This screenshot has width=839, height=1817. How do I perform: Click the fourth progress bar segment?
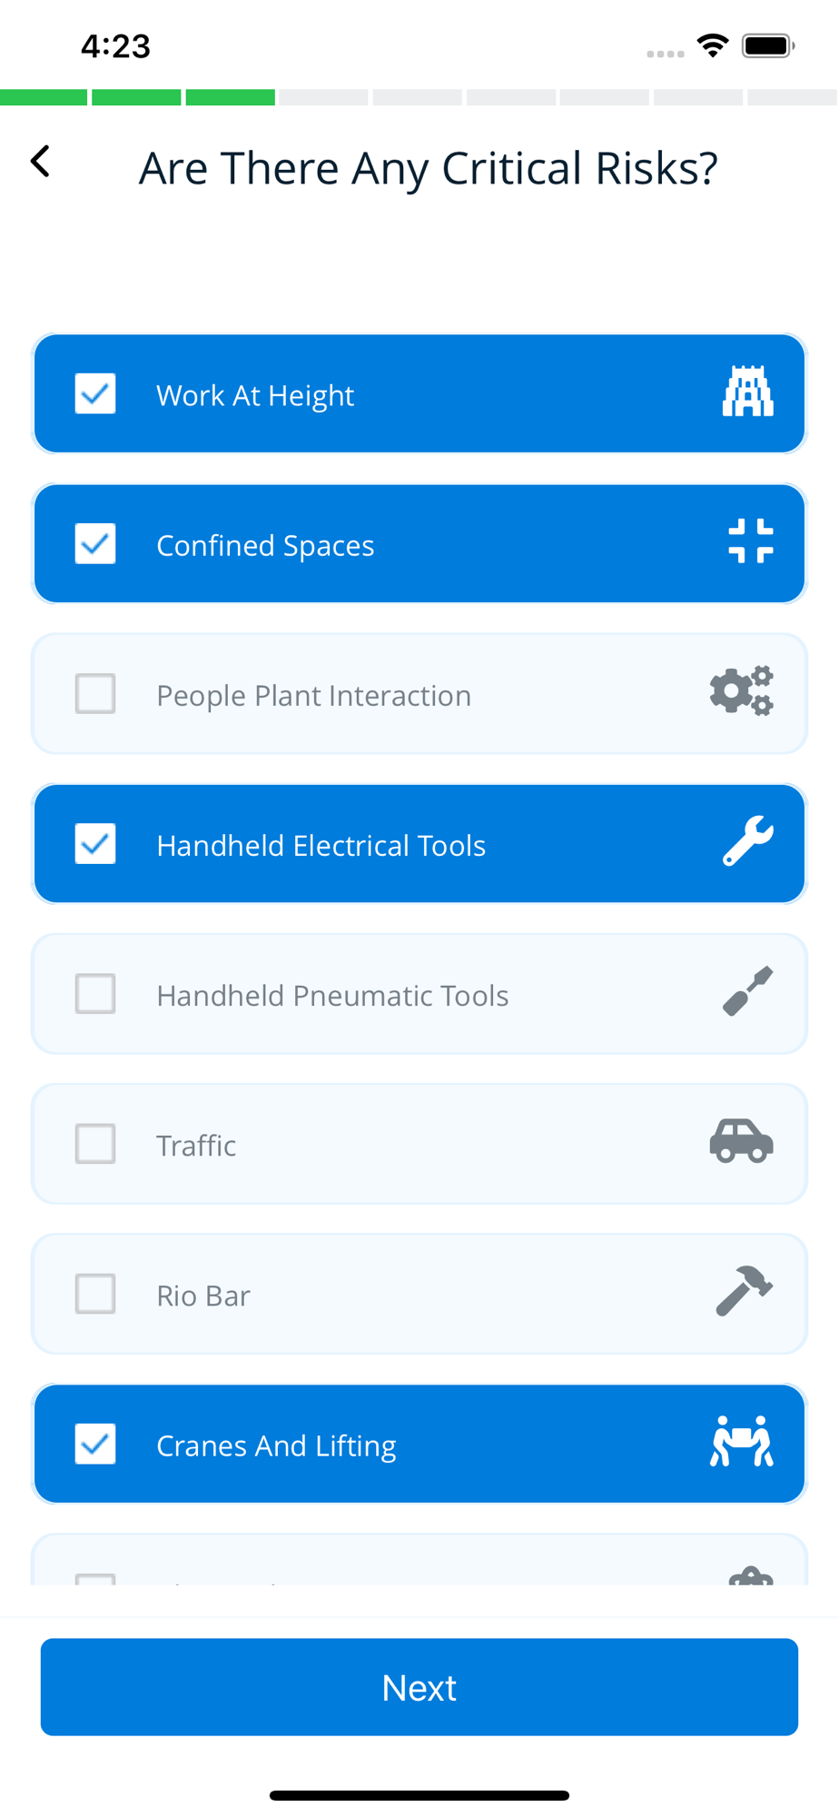pos(324,97)
